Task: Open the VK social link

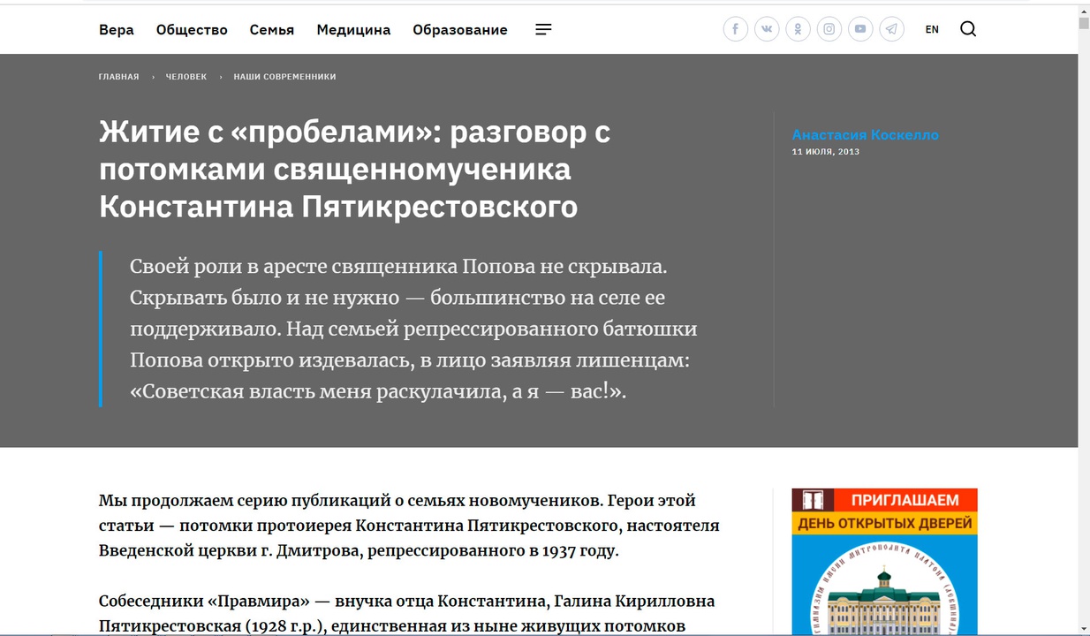Action: 767,29
